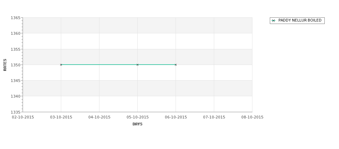Select the PADDY NELLUR BOILED legend label
Viewport: 339px width, 149px height.
tap(300, 20)
